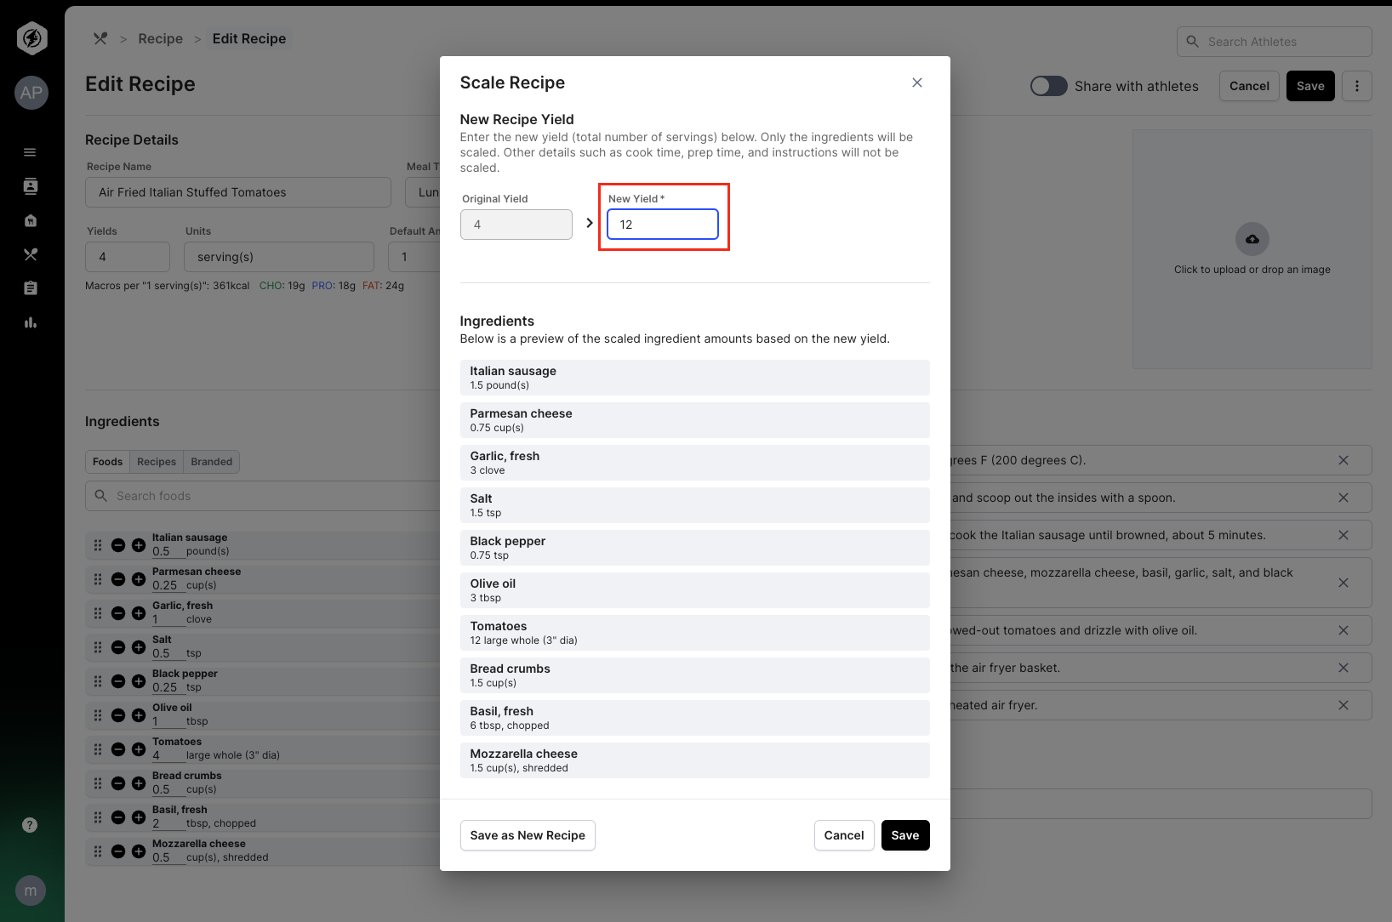
Task: Open the home icon in sidebar
Action: (30, 220)
